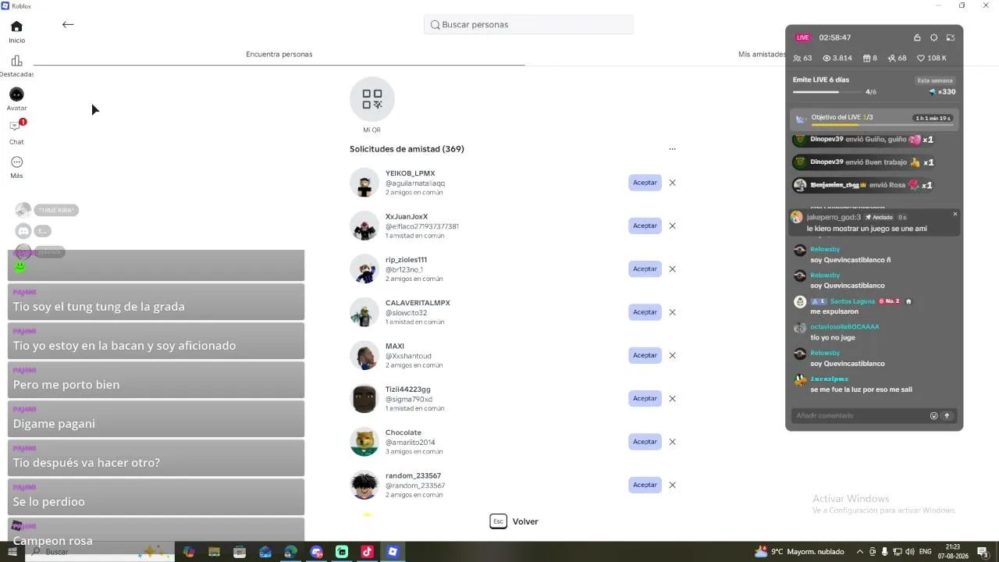Accept friend request from Tizii44223gg
Screen dimensions: 999x562
(x=645, y=398)
